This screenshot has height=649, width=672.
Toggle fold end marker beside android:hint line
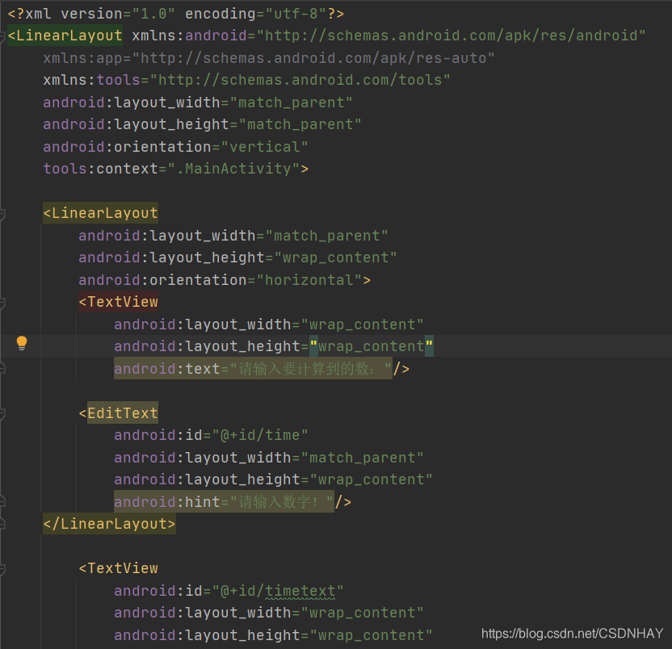pyautogui.click(x=2, y=500)
